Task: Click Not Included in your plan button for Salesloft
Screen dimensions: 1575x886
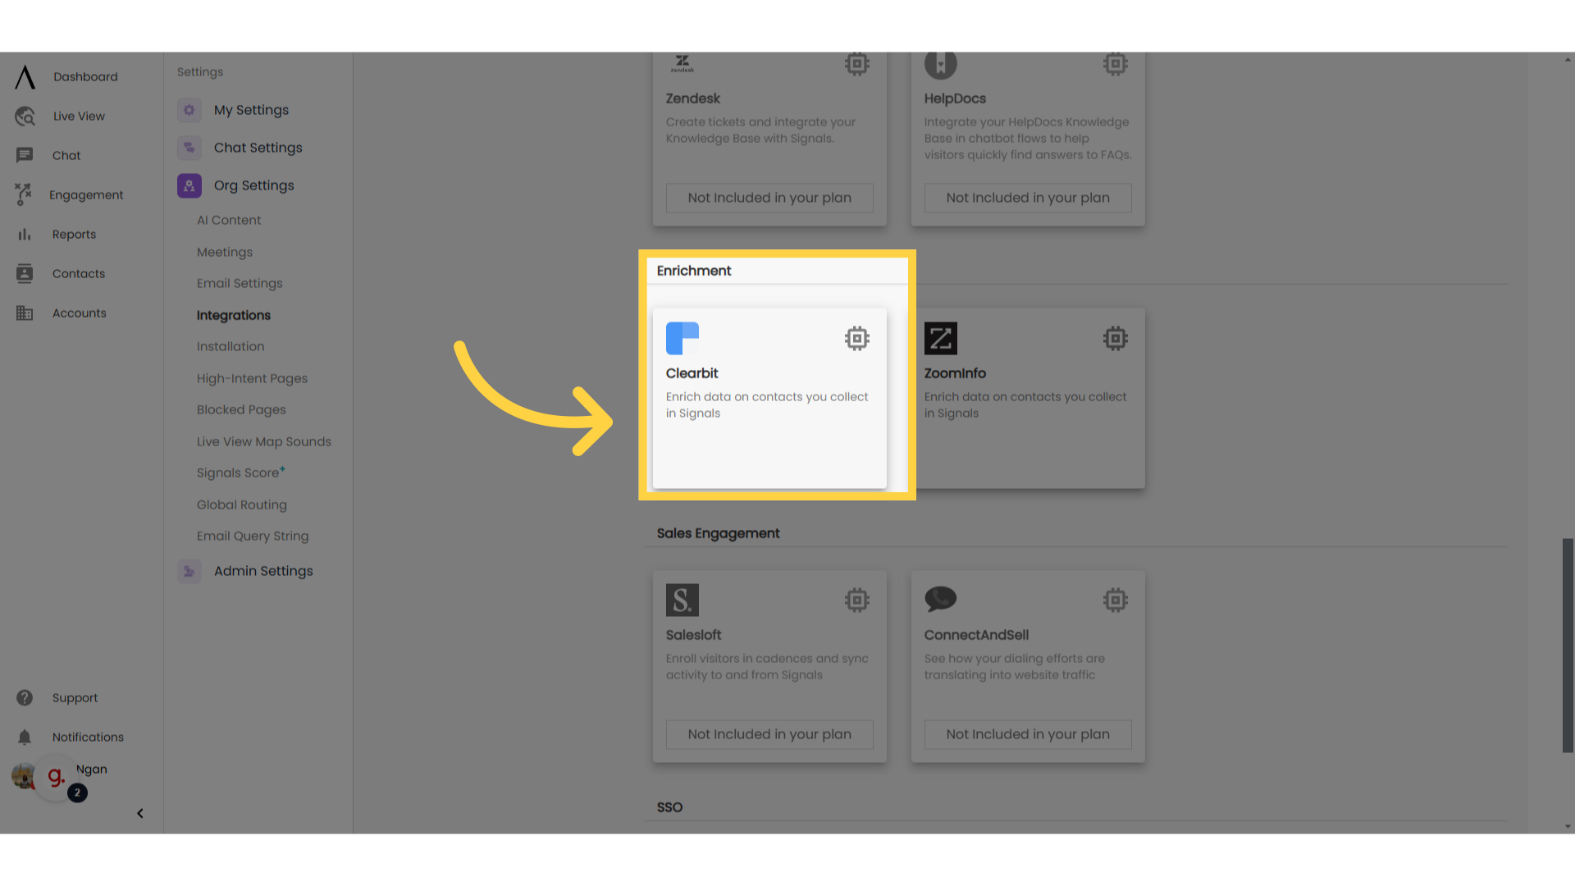Action: click(x=770, y=734)
